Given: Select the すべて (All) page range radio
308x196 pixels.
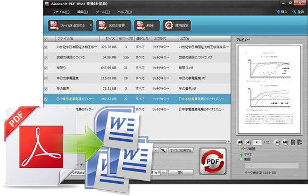Looking at the screenshot, I should click(x=242, y=155).
